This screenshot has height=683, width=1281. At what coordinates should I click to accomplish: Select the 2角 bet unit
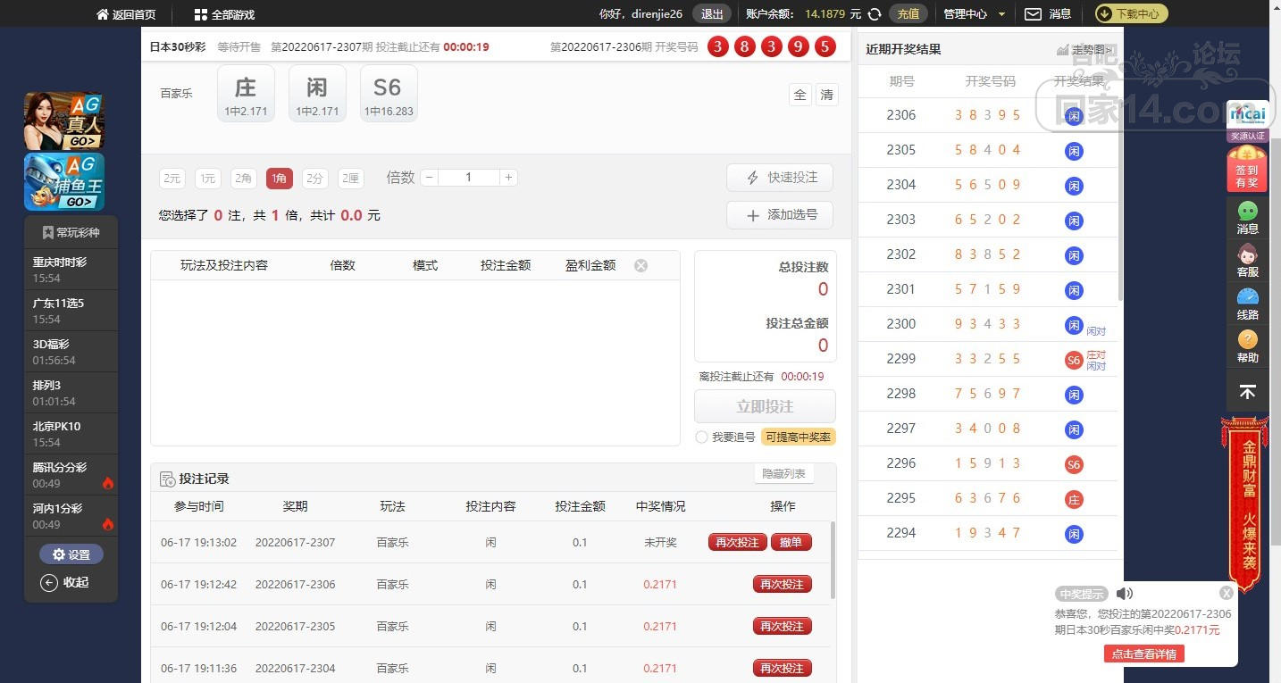coord(243,179)
